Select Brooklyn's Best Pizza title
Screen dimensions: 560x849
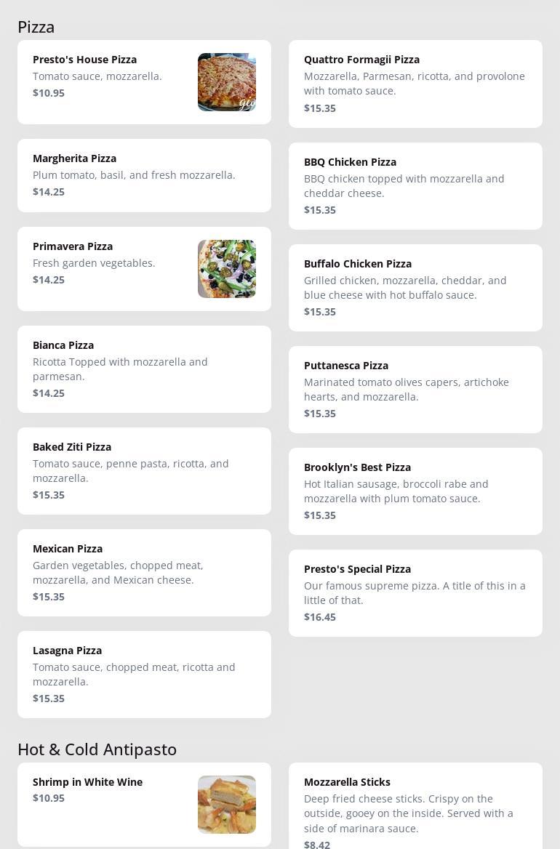(x=357, y=467)
